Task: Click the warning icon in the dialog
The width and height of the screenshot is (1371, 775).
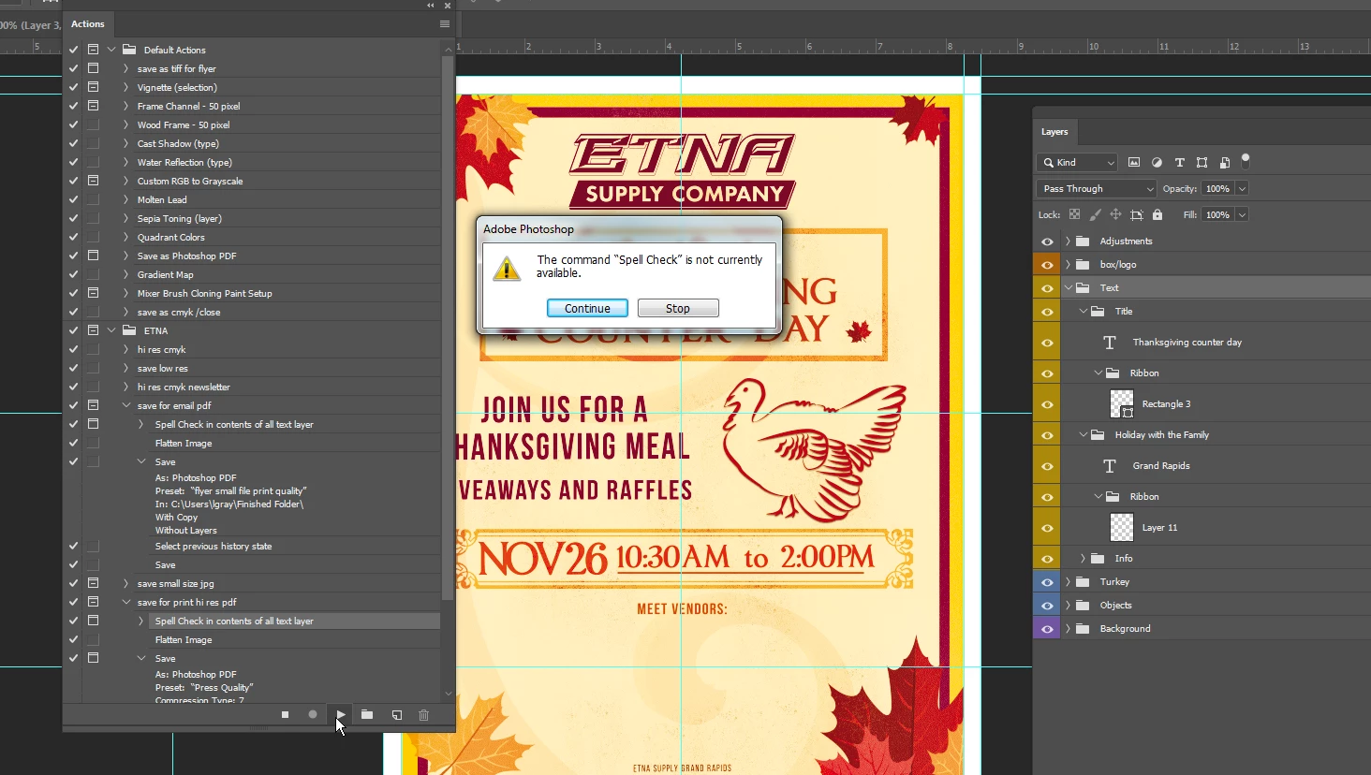Action: [x=507, y=269]
